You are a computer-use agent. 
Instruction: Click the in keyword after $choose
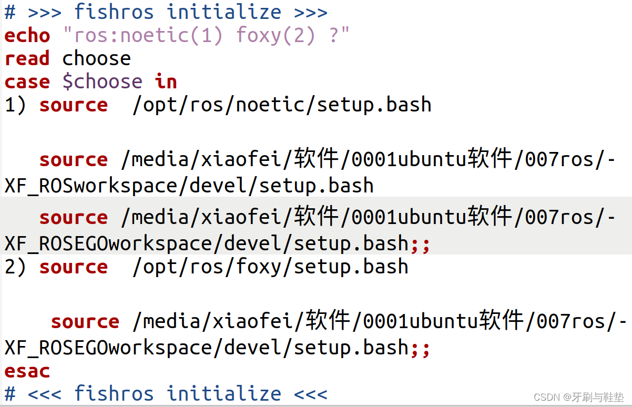(x=166, y=81)
